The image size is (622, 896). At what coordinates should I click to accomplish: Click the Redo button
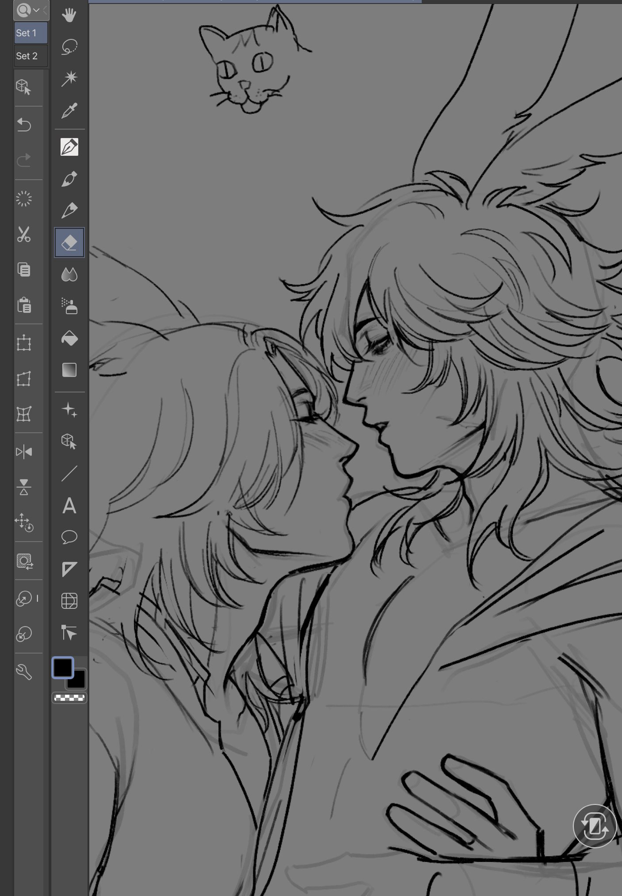(24, 159)
